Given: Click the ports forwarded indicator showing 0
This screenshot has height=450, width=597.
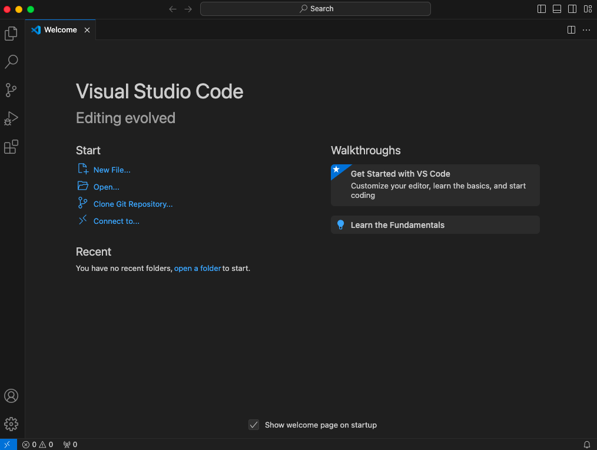Looking at the screenshot, I should [x=70, y=444].
